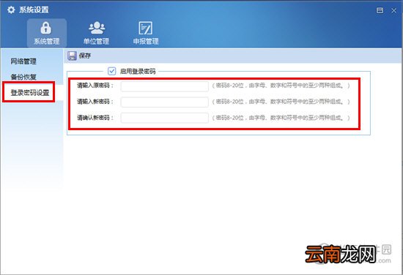Screen dimensions: 403x275
Task: Select 登录密码设置 in the sidebar
Action: click(30, 93)
